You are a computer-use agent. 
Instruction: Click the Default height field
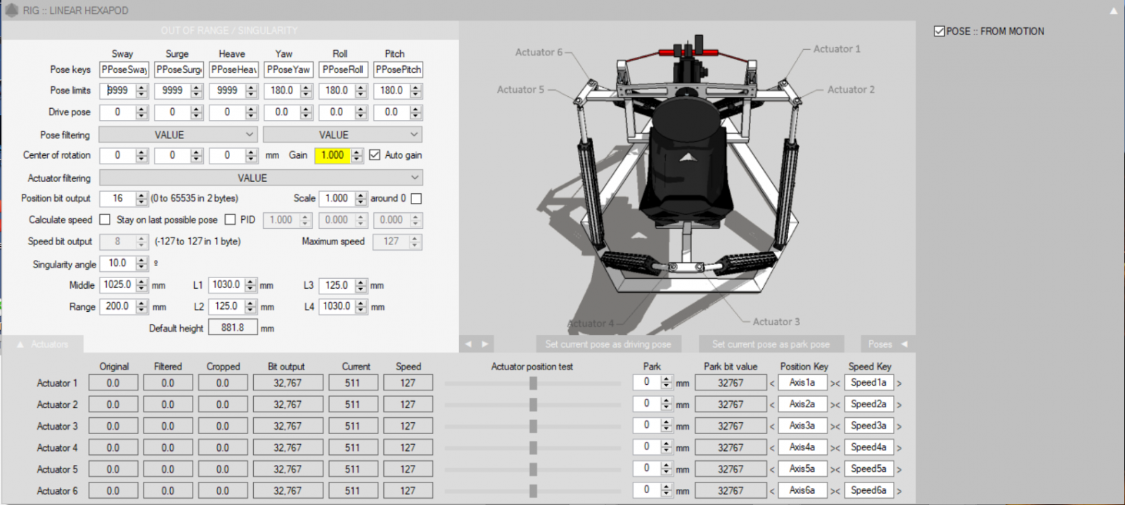pos(233,327)
